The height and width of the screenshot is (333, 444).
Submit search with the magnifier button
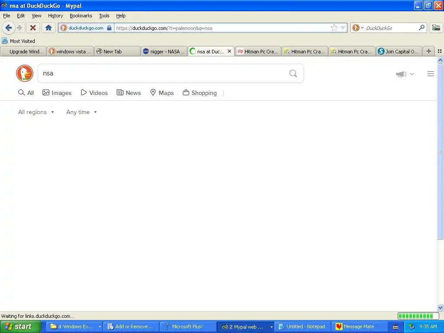[293, 73]
